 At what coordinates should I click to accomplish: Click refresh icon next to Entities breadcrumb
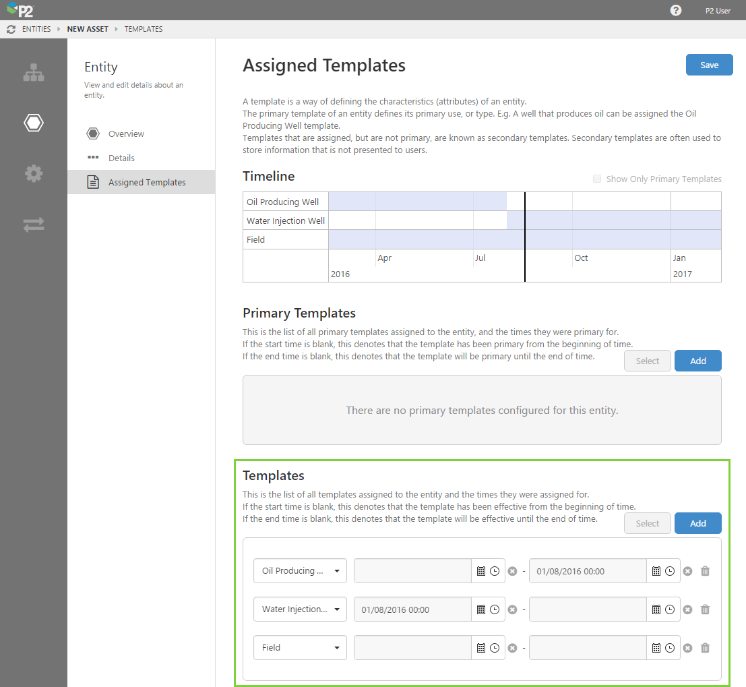tap(11, 29)
